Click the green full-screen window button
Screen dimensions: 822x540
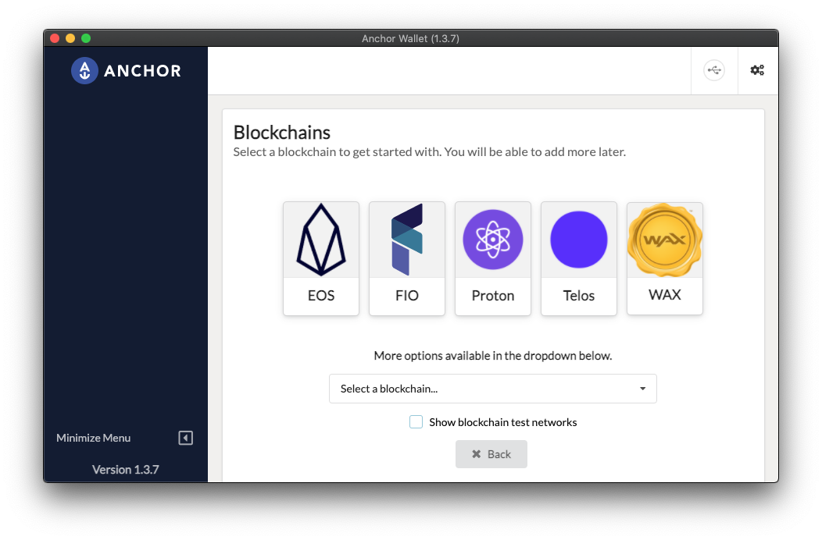[86, 38]
